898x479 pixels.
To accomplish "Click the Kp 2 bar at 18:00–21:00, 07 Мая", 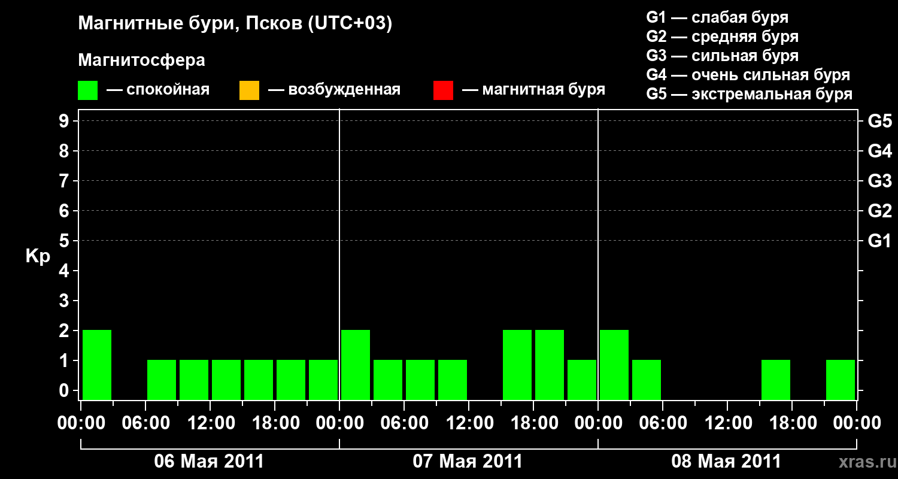I will pos(550,365).
